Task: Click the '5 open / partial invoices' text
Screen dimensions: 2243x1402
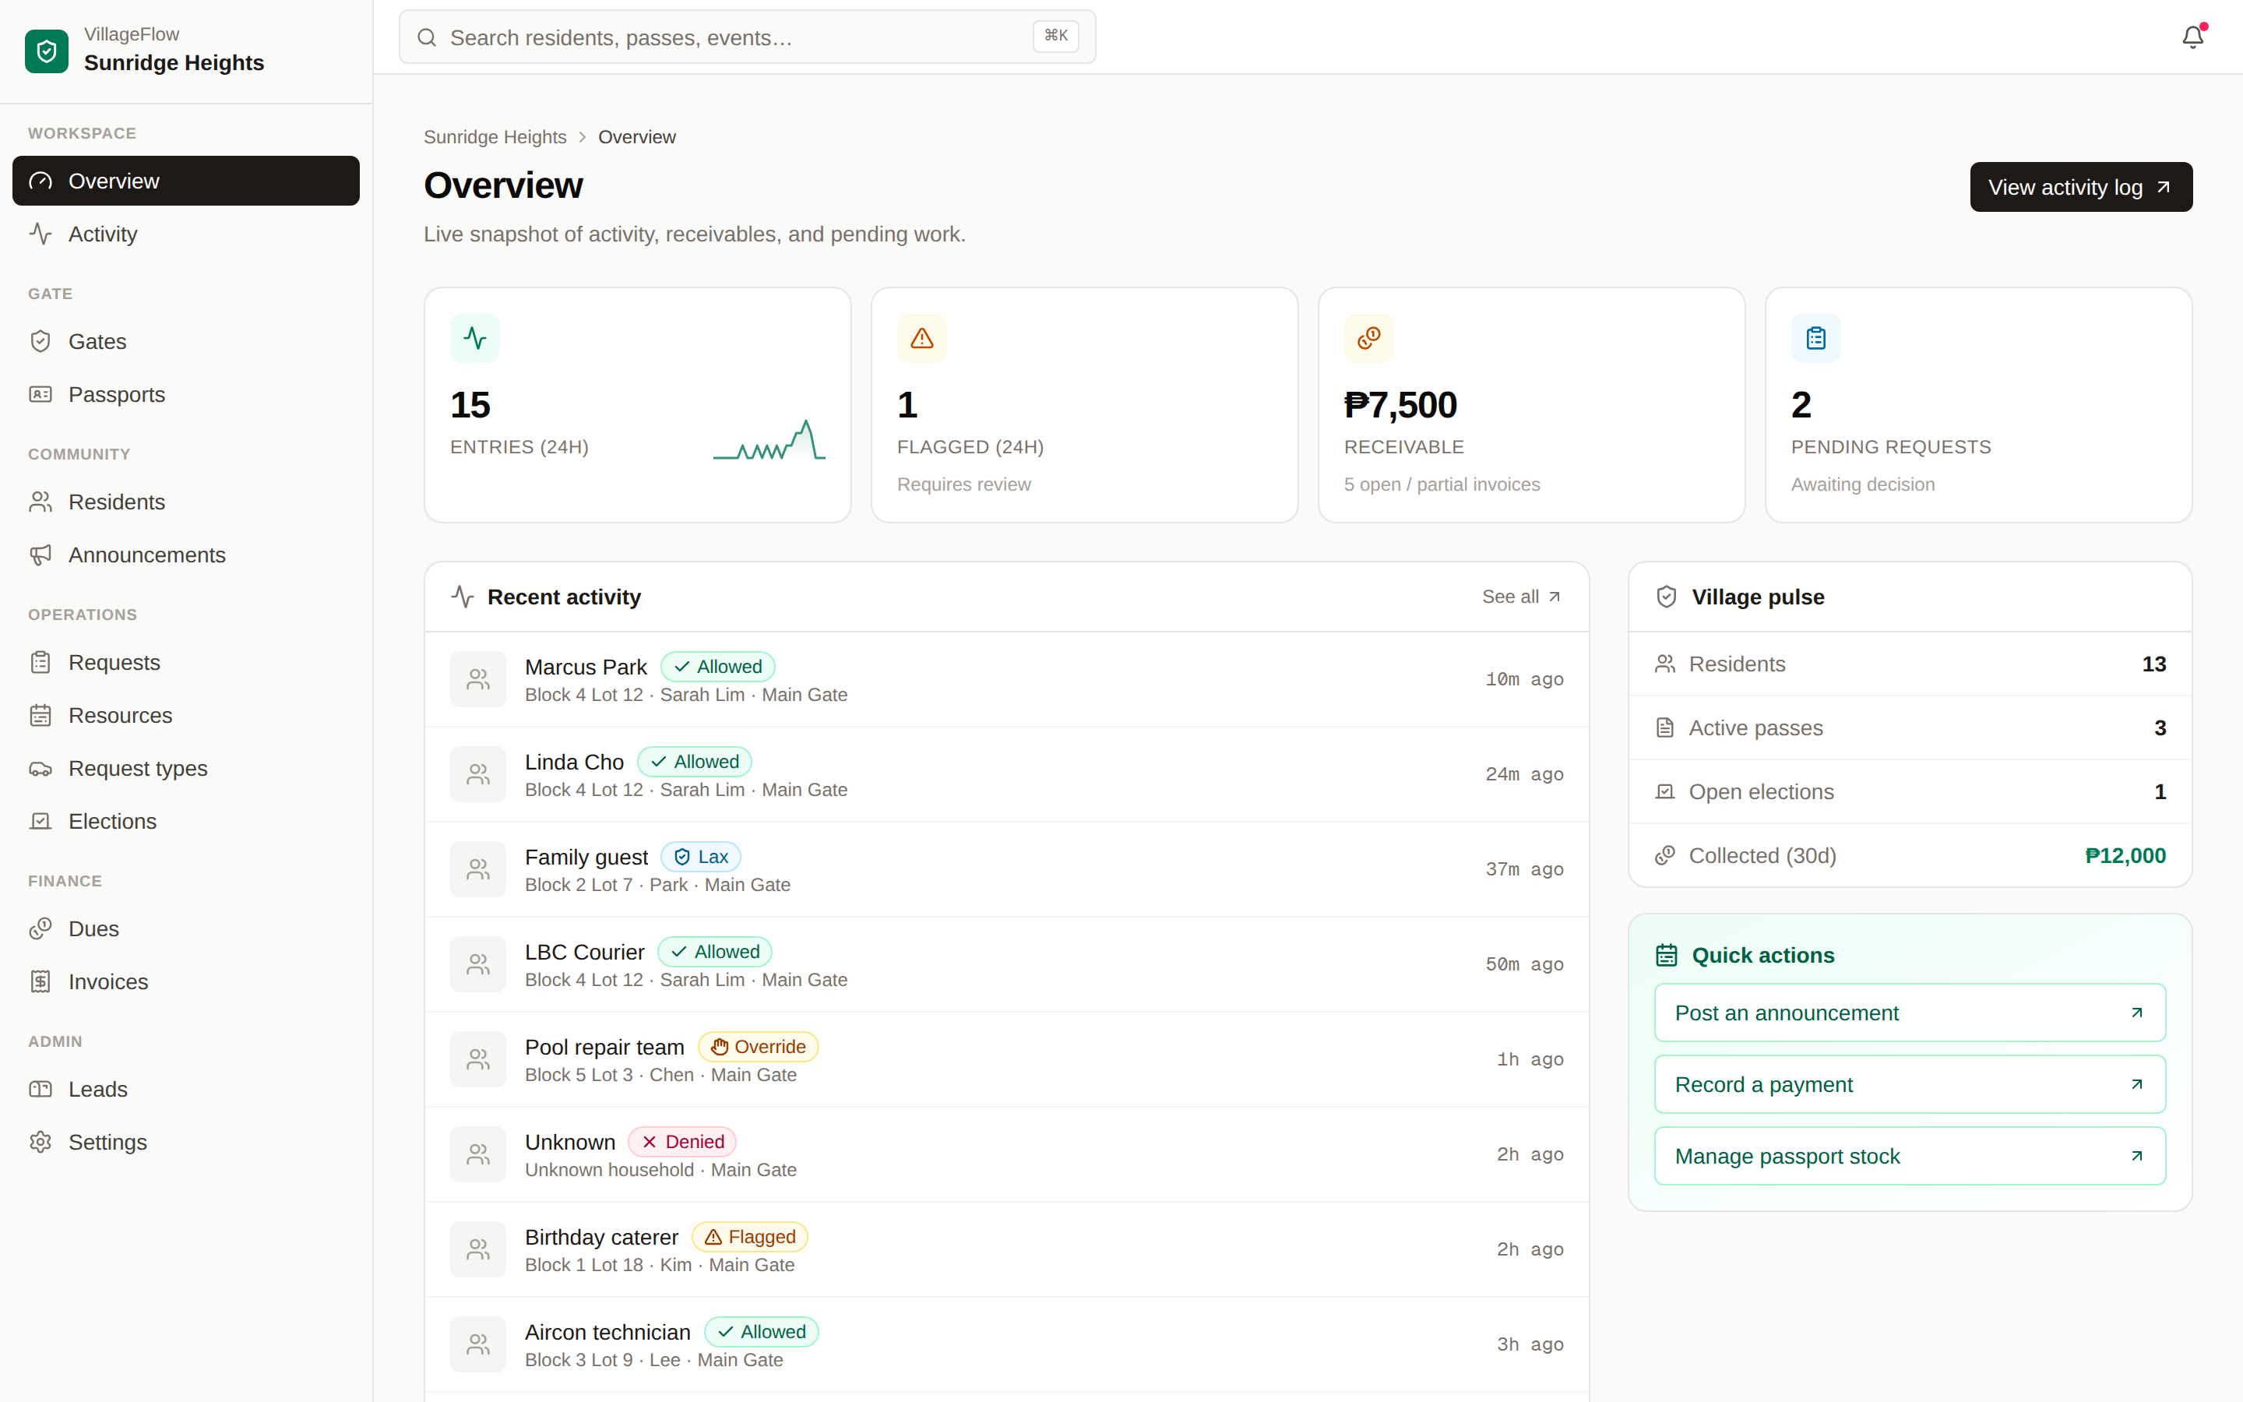Action: click(1442, 484)
